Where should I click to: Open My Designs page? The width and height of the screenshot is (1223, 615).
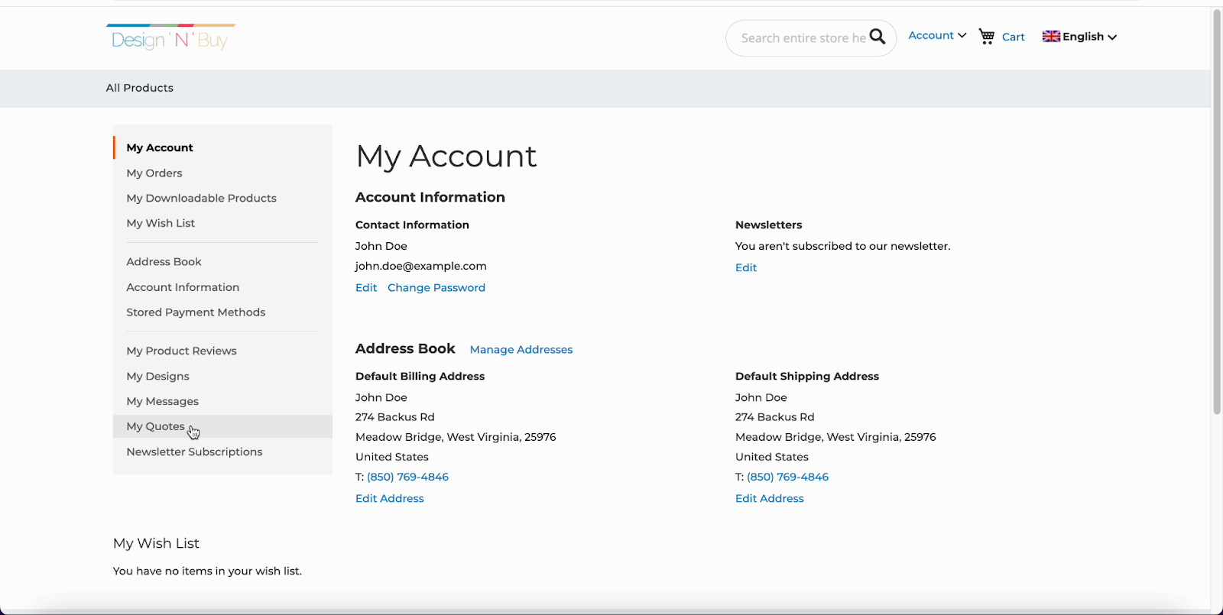157,377
